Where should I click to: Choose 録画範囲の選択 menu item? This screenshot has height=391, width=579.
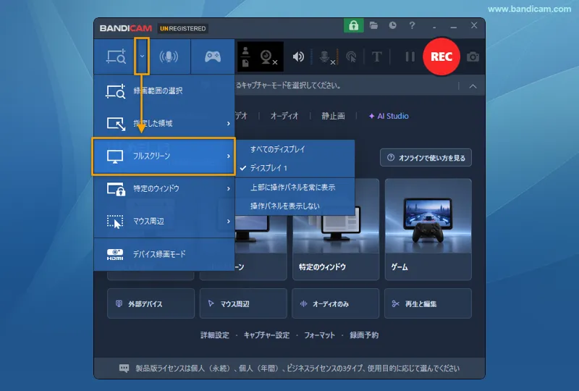pos(164,91)
